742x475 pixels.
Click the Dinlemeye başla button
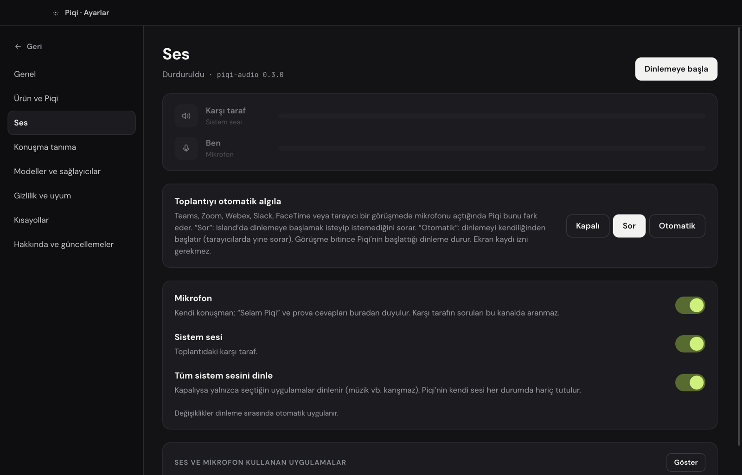click(676, 69)
